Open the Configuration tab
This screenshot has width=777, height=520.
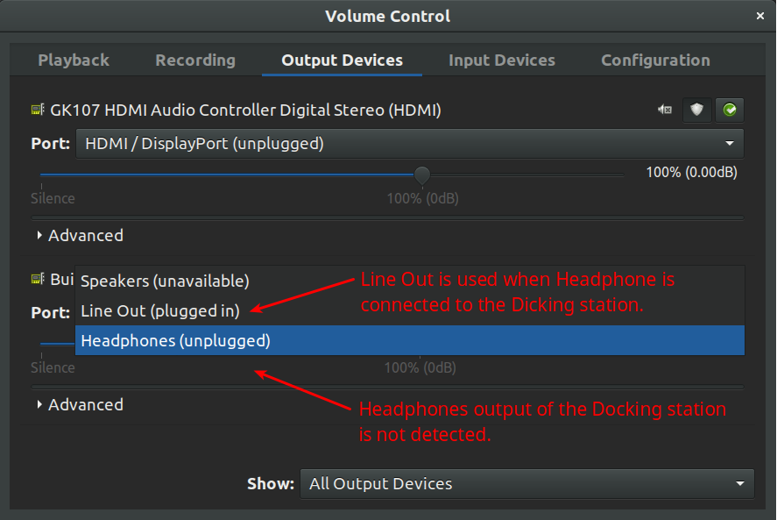(655, 61)
